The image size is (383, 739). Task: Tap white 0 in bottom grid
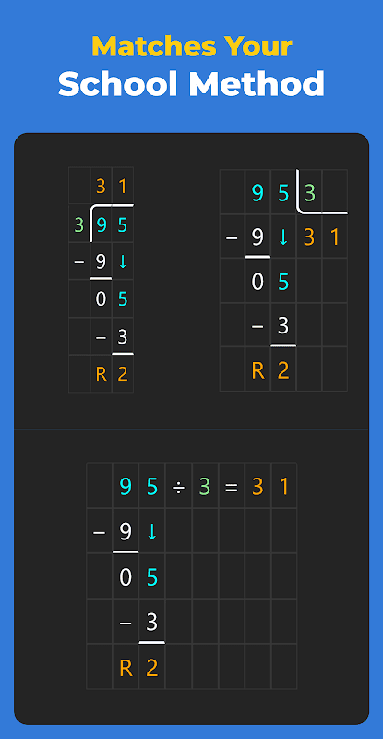click(x=126, y=577)
